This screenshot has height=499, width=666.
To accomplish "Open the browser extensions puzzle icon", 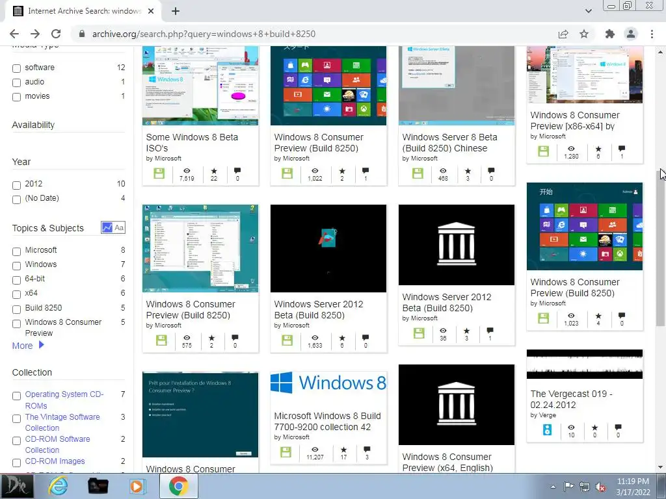I will [610, 34].
